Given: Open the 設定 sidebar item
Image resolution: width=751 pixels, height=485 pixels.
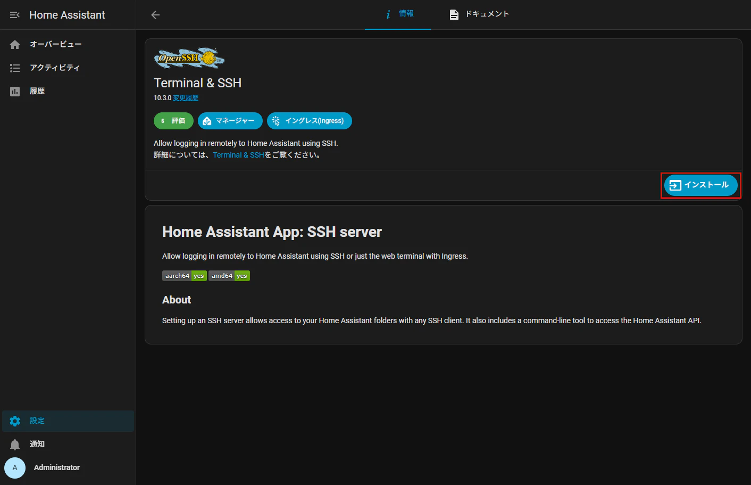Looking at the screenshot, I should [68, 421].
